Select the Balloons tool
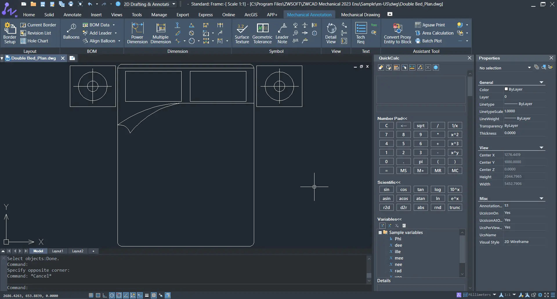 pos(71,32)
